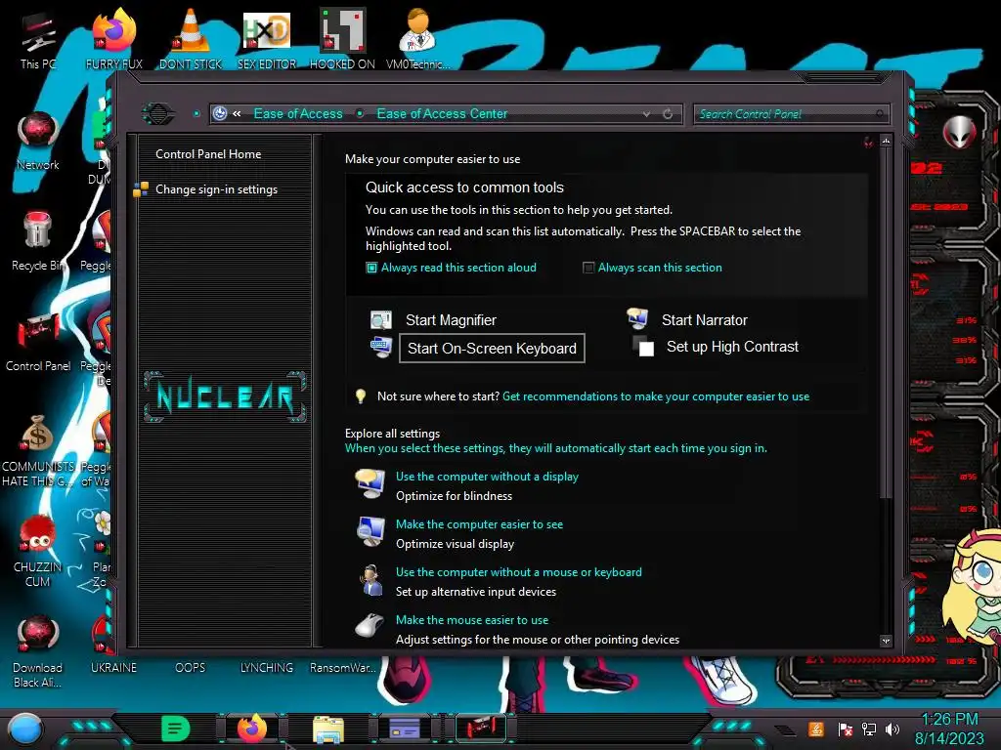Click the Start Narrator icon
This screenshot has width=1001, height=750.
[637, 319]
